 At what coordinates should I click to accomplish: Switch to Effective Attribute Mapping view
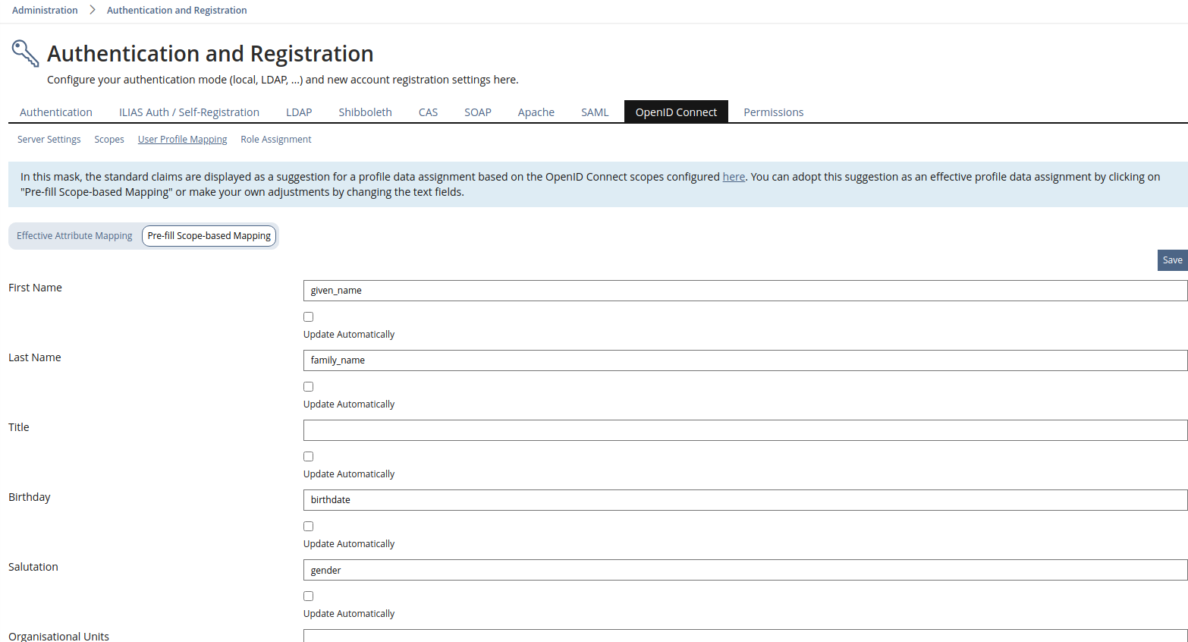74,236
